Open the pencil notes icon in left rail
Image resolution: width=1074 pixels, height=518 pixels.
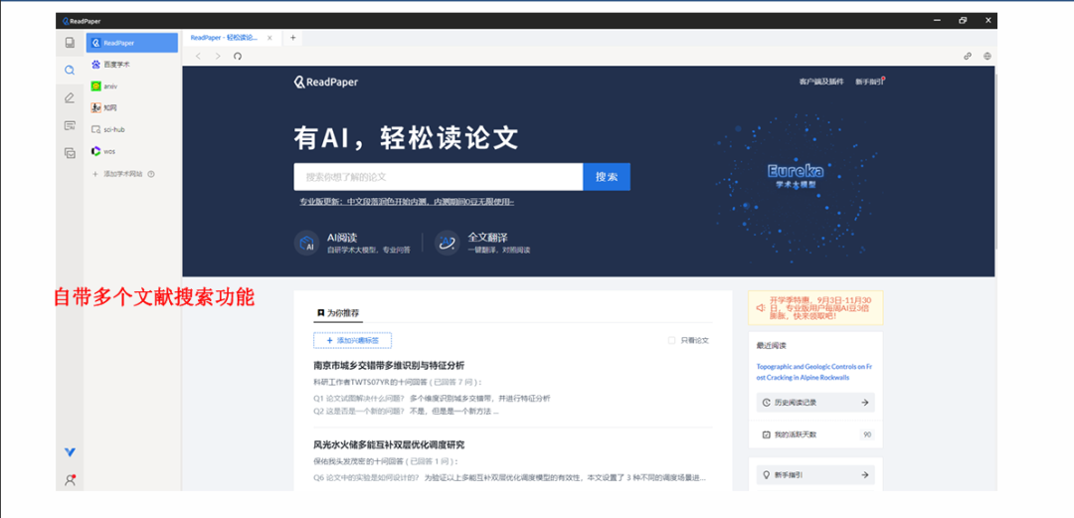(70, 98)
